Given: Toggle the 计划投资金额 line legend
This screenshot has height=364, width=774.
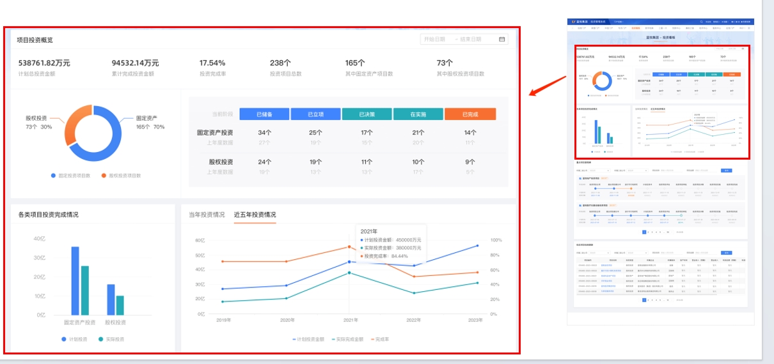Looking at the screenshot, I should point(310,339).
